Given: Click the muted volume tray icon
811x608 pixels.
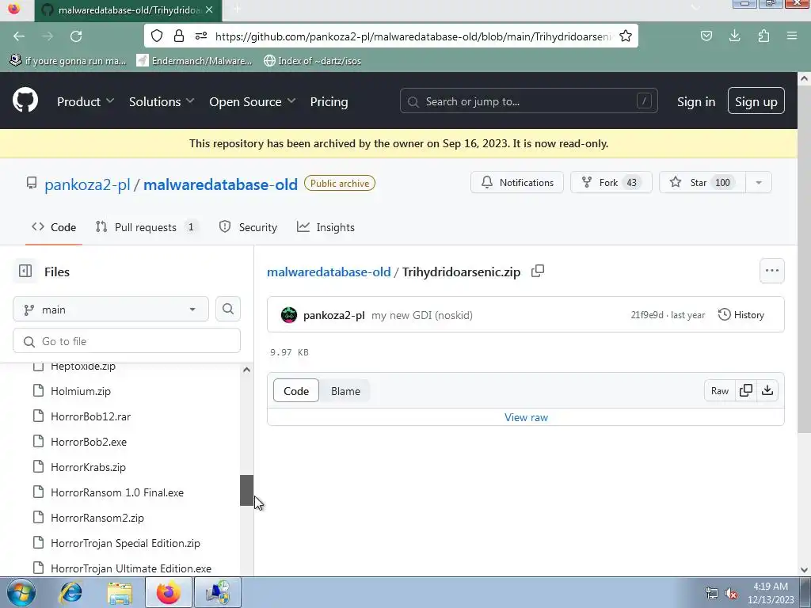Looking at the screenshot, I should [x=731, y=593].
